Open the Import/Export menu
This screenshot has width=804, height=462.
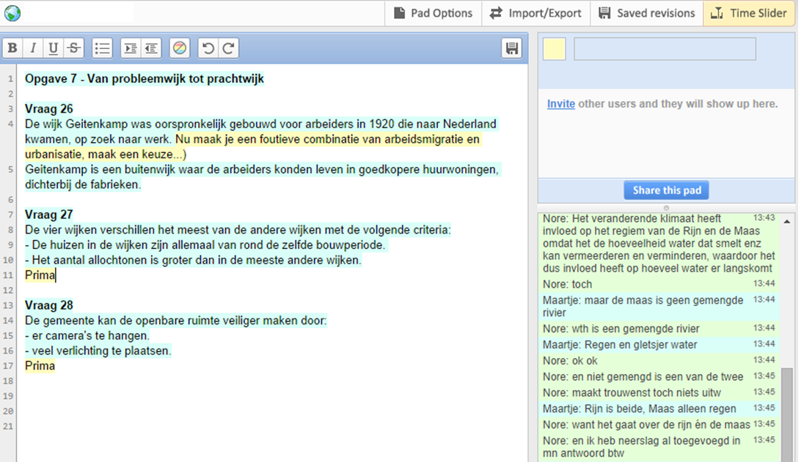536,13
